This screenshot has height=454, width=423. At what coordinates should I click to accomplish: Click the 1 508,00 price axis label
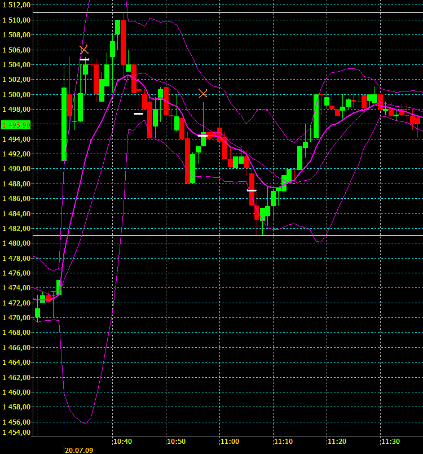click(x=16, y=35)
